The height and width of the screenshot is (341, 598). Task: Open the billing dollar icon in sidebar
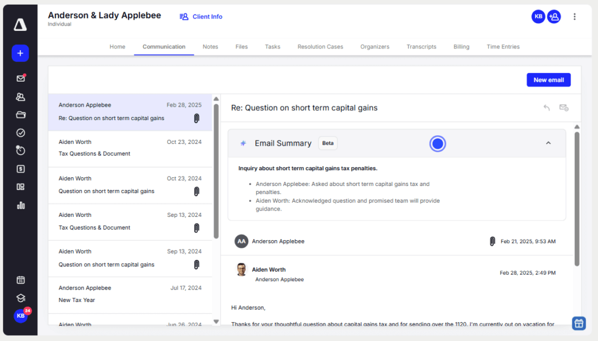[x=20, y=169]
